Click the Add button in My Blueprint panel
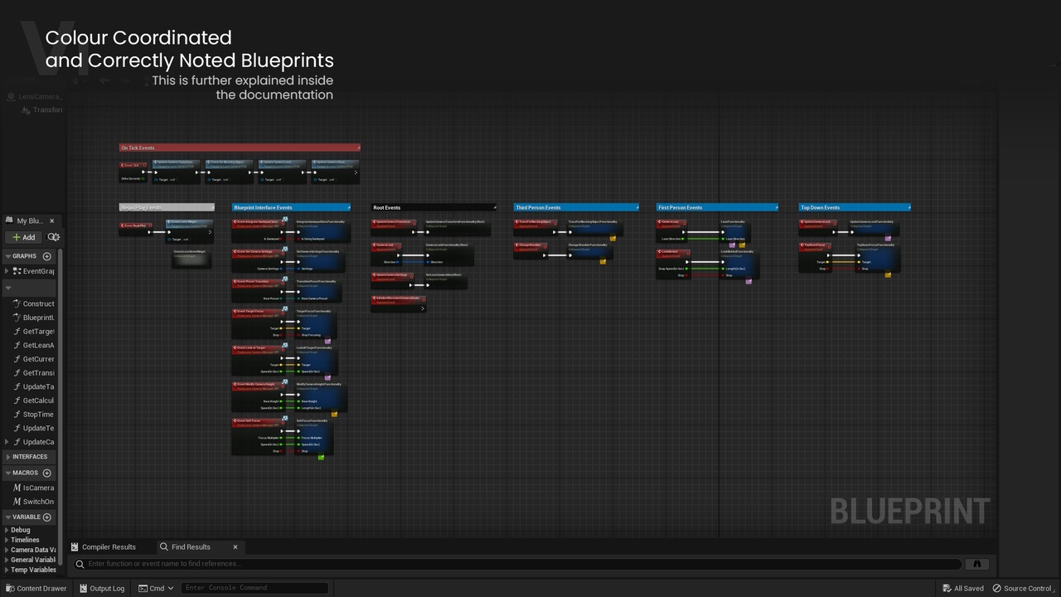The width and height of the screenshot is (1061, 597). click(23, 237)
